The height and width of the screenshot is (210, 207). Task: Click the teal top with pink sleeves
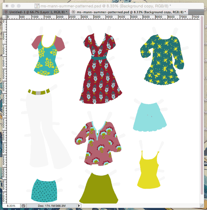[x=48, y=55]
